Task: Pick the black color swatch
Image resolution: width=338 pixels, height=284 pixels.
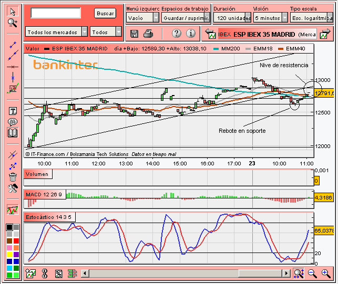Action: (x=9, y=227)
